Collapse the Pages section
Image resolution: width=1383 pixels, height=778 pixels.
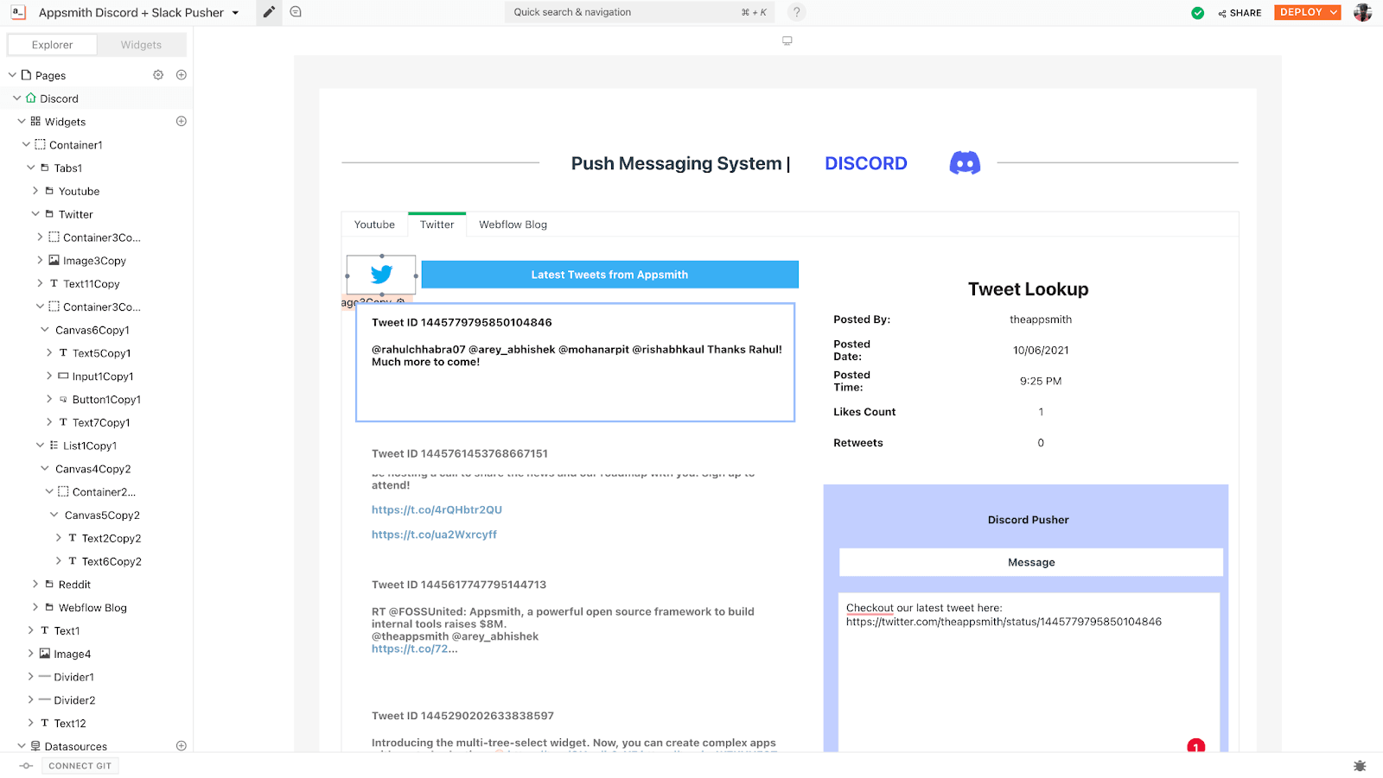pos(12,75)
